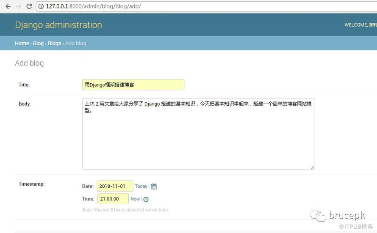Focus the Title input field
Viewport: 377px width, 233px height.
(x=133, y=85)
